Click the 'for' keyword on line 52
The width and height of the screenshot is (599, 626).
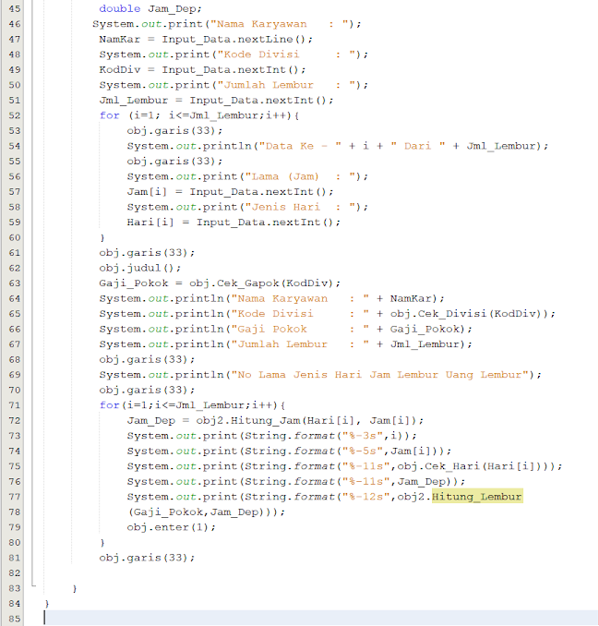pyautogui.click(x=109, y=115)
